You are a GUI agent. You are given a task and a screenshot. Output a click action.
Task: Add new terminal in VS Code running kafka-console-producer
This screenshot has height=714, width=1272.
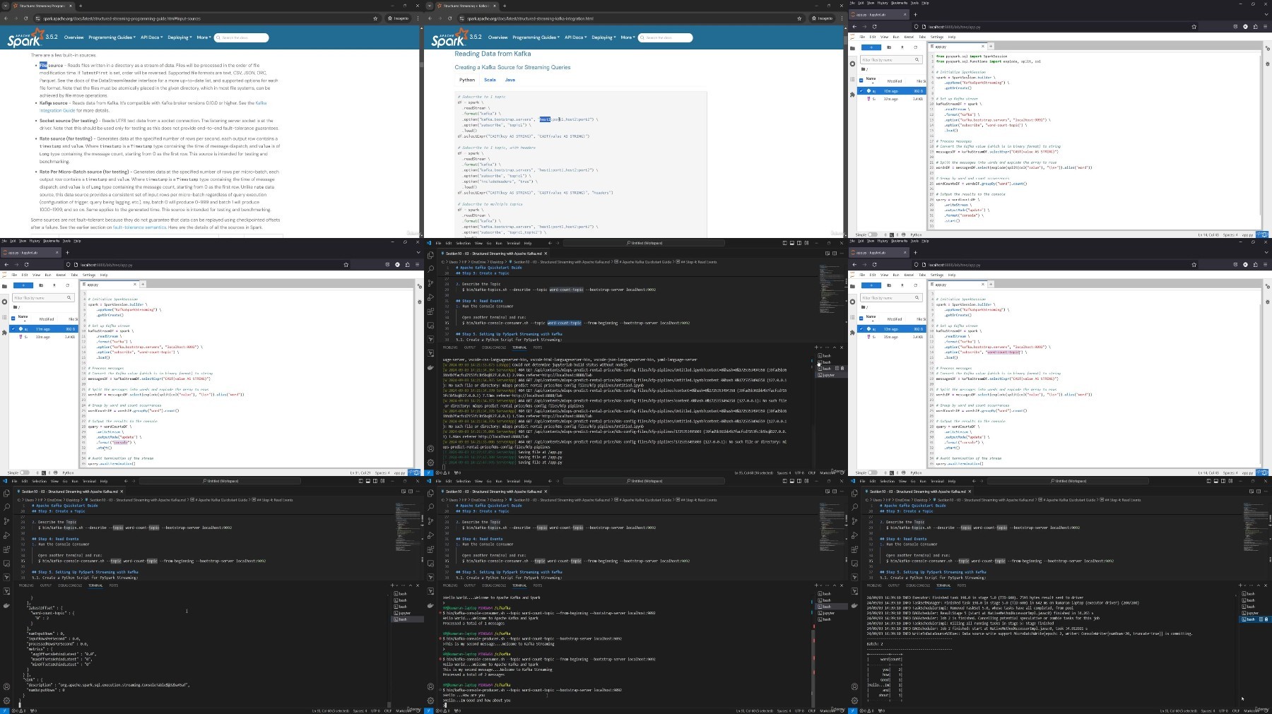click(x=816, y=585)
